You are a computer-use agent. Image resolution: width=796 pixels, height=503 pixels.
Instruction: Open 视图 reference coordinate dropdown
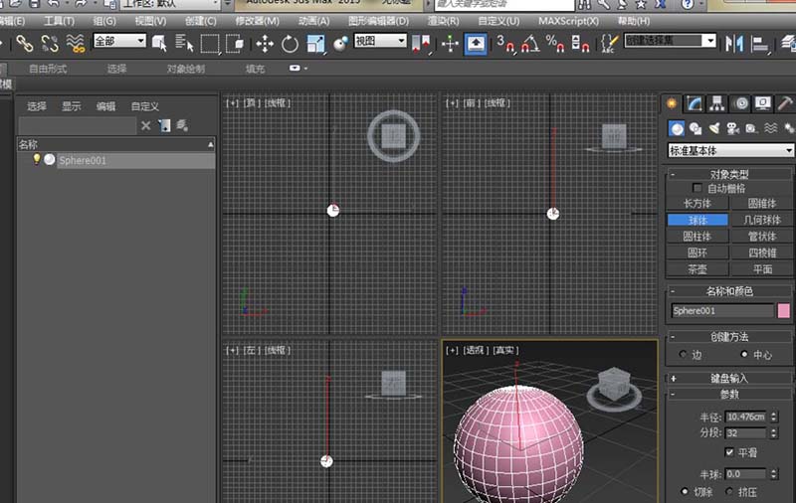(380, 41)
